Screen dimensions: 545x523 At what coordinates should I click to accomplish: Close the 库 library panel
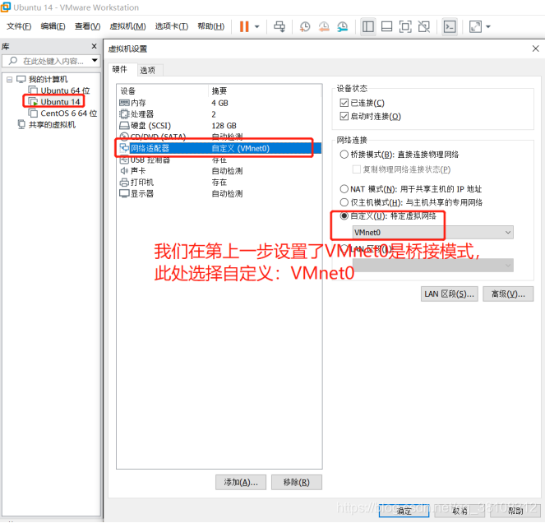94,46
